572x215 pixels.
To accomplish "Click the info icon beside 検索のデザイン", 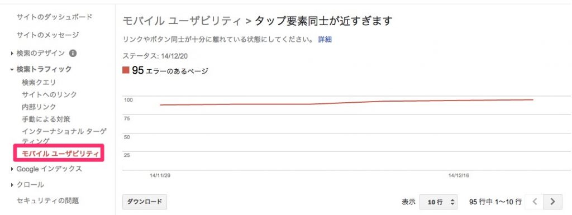I will [x=73, y=53].
